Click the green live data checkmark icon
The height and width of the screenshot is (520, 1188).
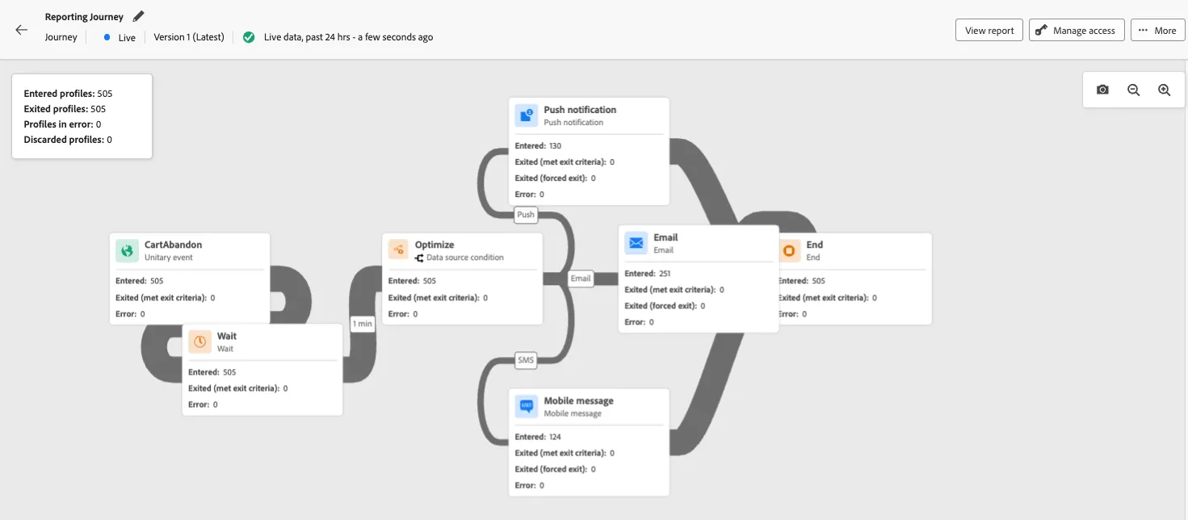[x=249, y=37]
